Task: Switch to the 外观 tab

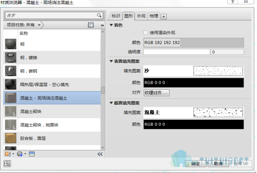Action: [x=141, y=16]
